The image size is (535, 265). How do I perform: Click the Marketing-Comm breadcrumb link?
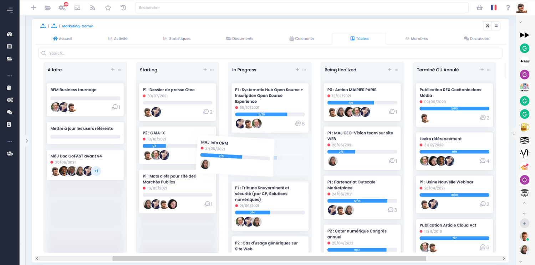tap(77, 26)
